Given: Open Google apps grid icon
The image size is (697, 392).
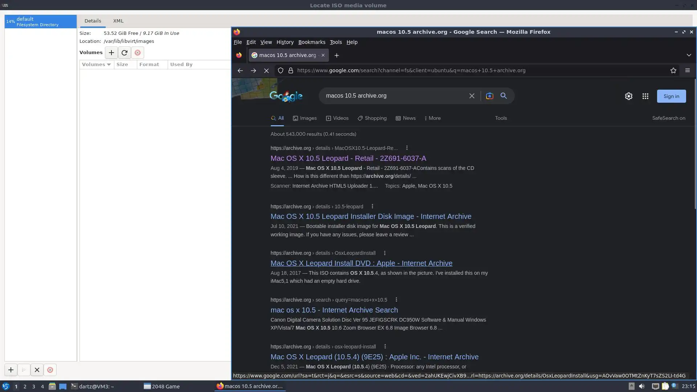Looking at the screenshot, I should tap(645, 96).
